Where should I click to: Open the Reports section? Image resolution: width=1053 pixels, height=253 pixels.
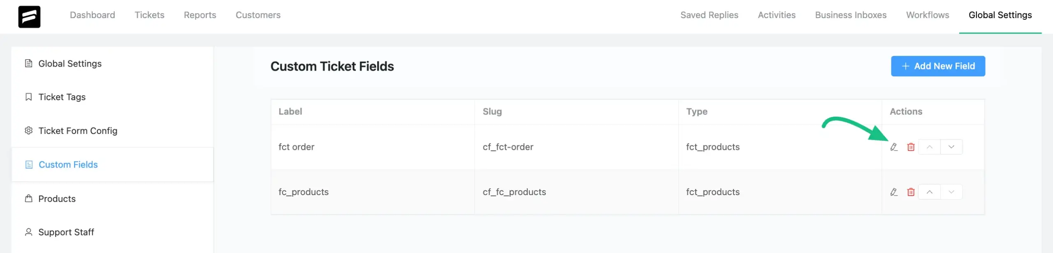point(200,15)
